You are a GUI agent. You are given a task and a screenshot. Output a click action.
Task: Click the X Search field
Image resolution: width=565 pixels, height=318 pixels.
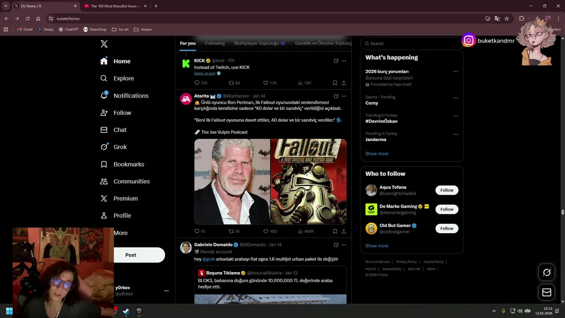[x=412, y=43]
